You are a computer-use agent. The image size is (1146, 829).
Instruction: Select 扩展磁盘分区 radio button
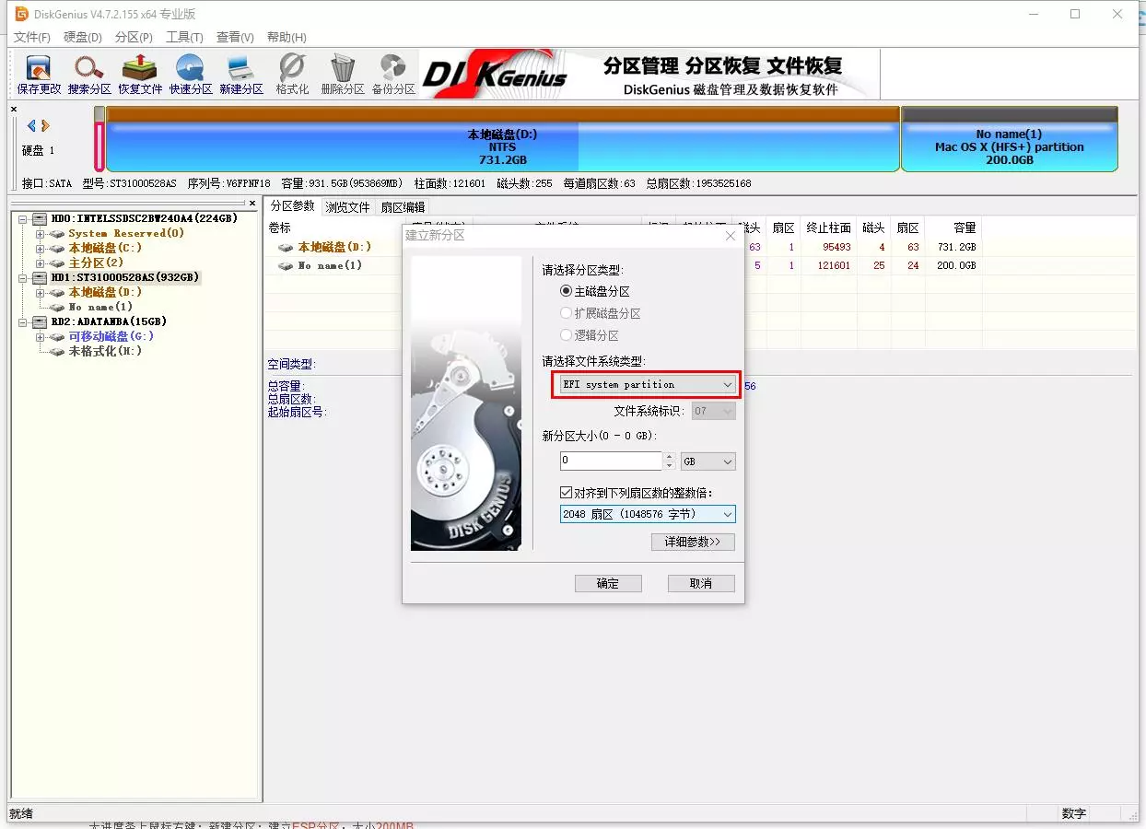(x=567, y=313)
